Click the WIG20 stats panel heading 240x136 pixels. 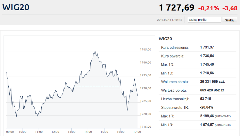[165, 39]
